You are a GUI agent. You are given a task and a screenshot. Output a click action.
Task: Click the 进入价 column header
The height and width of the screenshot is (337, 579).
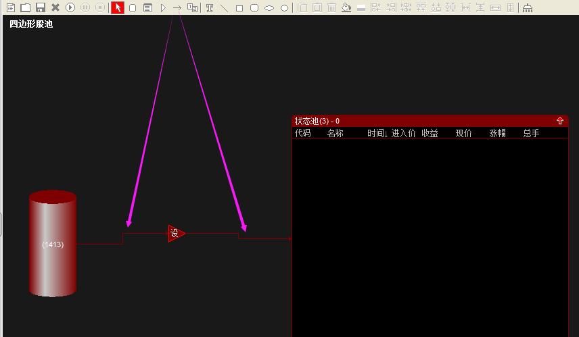(x=403, y=133)
